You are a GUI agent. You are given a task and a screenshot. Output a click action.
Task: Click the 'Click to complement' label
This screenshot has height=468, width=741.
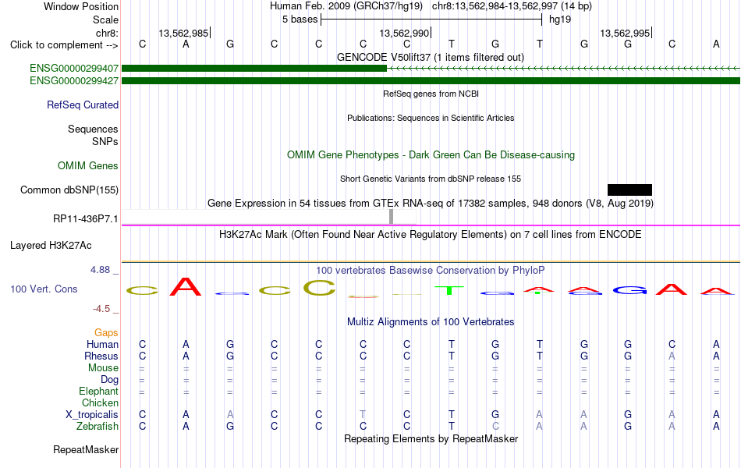[64, 45]
